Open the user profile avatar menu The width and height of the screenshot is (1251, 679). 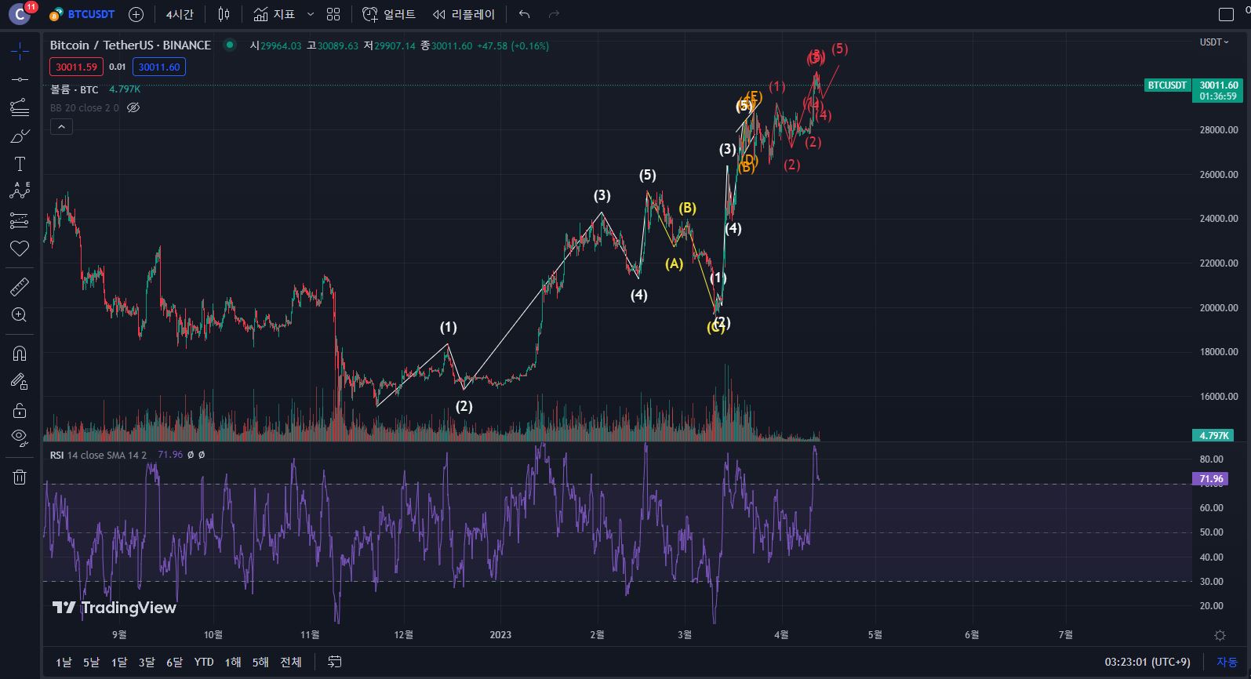pos(20,14)
